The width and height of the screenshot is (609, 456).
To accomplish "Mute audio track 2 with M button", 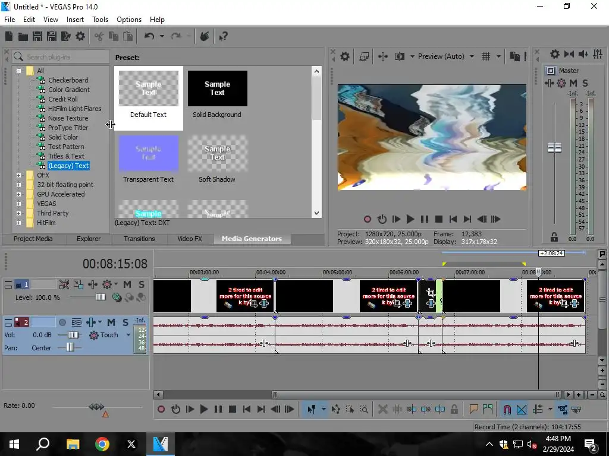I will point(111,322).
